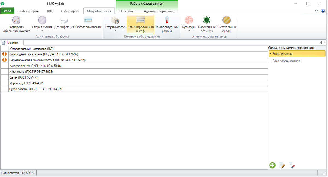The width and height of the screenshot is (328, 177).
Task: Add a new research object with green plus
Action: 272,165
